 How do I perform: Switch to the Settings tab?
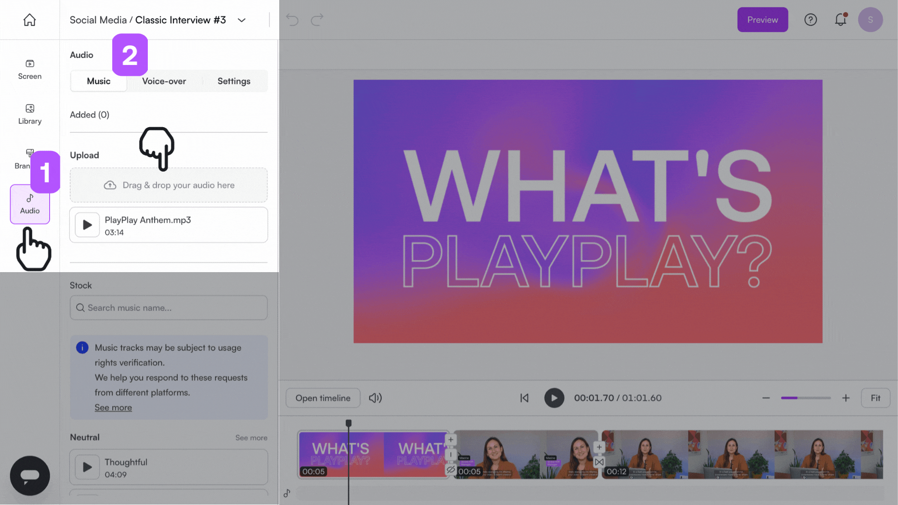[x=234, y=81]
